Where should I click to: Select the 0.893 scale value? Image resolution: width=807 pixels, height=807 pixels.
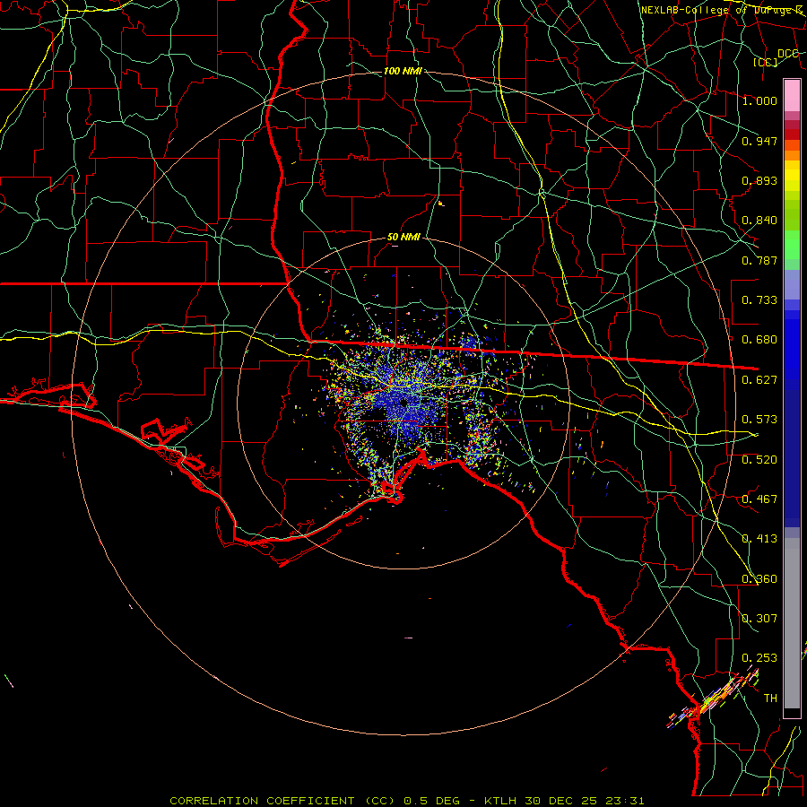[x=759, y=180]
